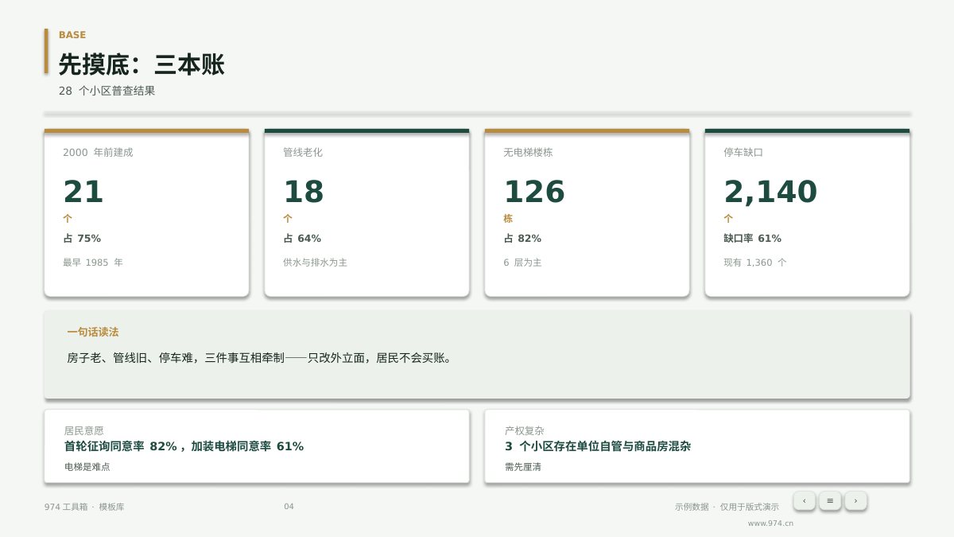Click 最早 1985 年 note

[x=93, y=262]
